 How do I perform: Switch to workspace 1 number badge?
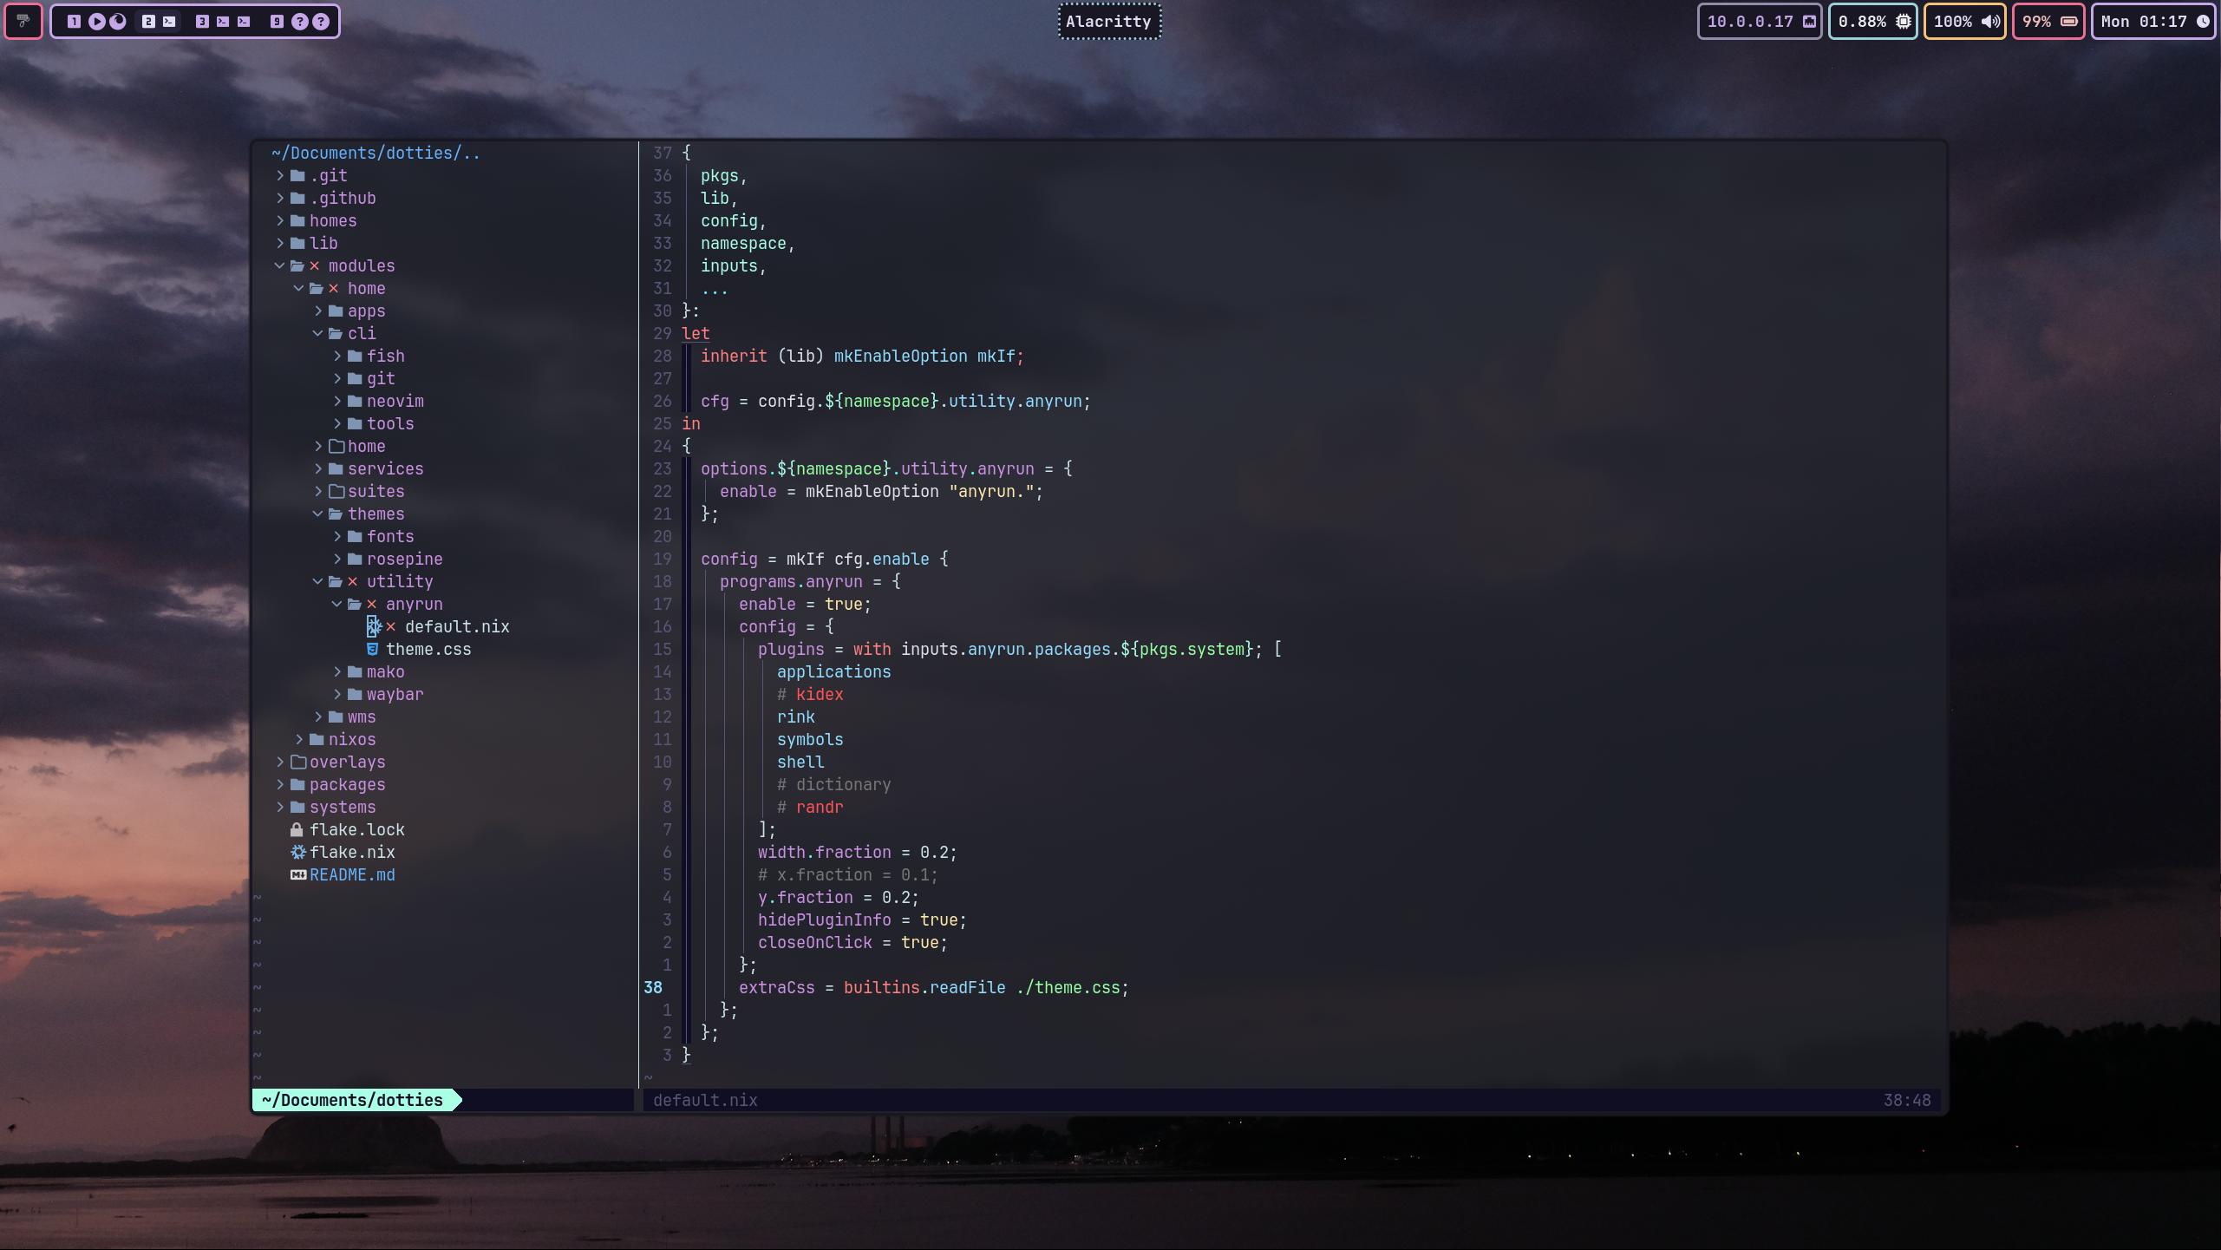point(74,22)
